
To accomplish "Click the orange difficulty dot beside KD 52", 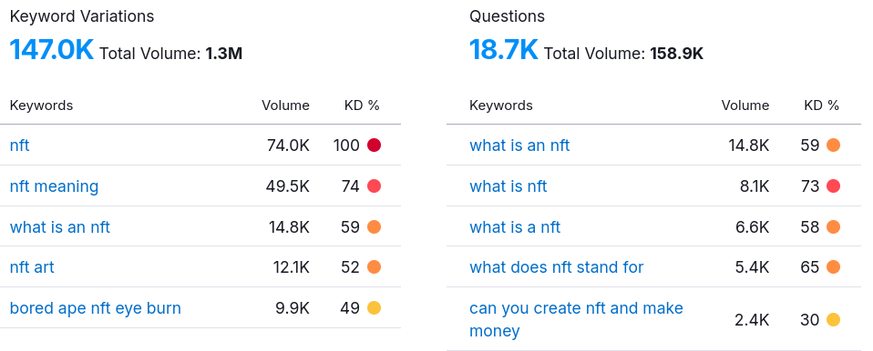I will click(x=375, y=267).
